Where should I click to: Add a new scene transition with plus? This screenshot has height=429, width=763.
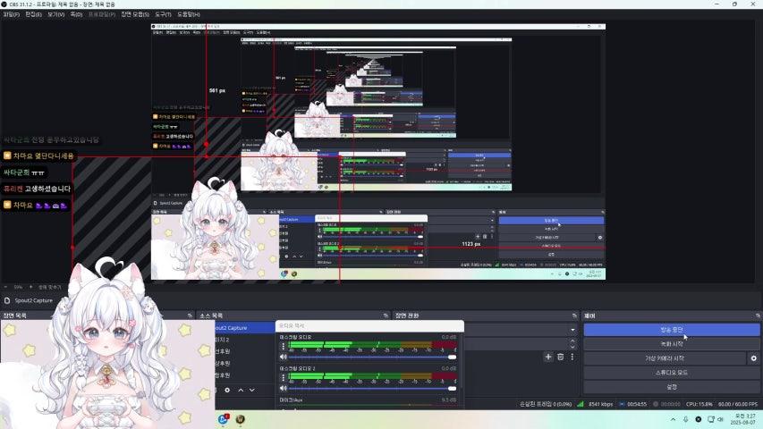coord(548,357)
